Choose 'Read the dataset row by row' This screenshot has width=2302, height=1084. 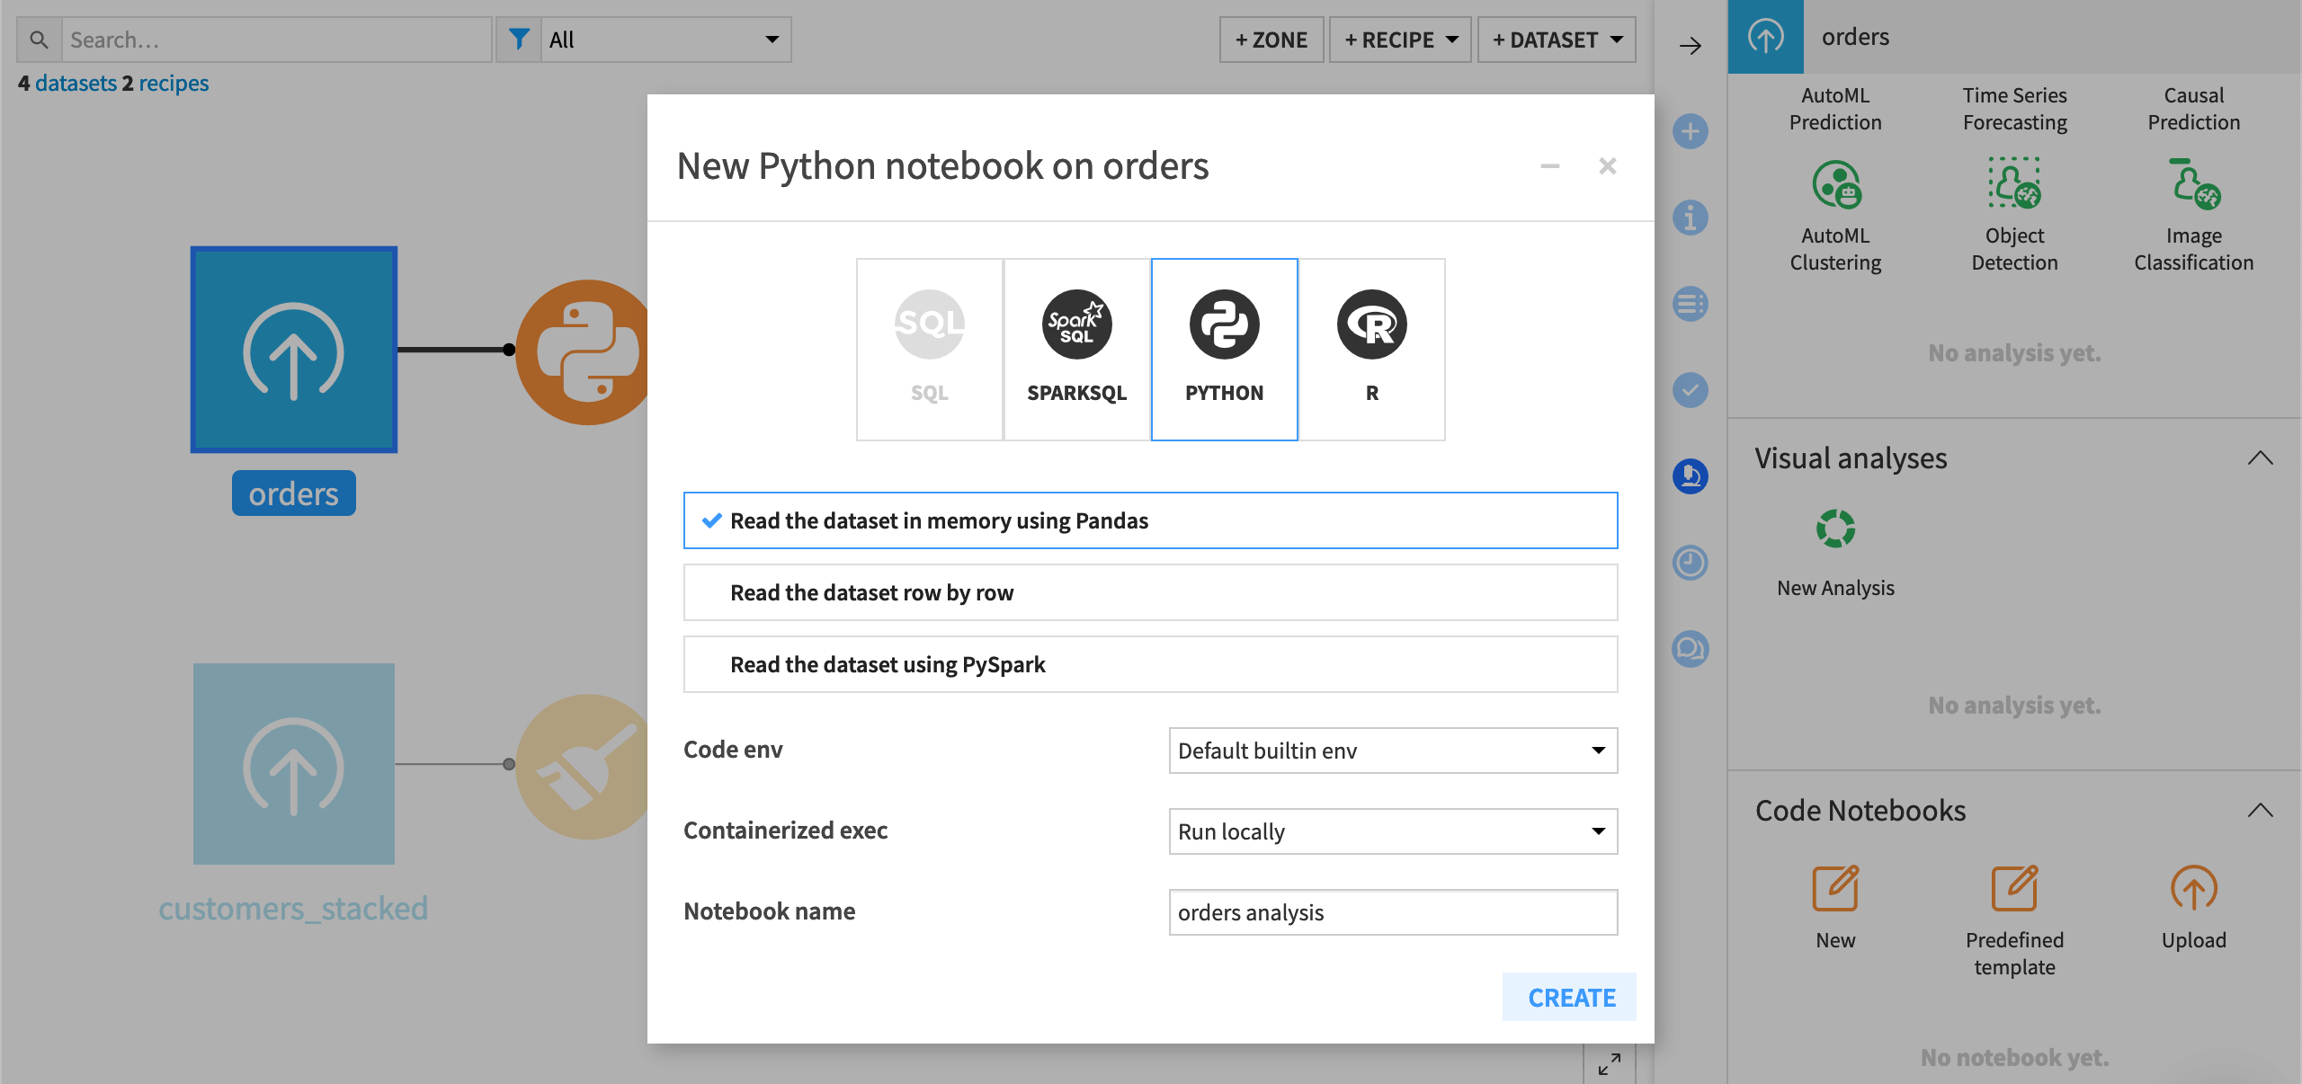click(1150, 592)
